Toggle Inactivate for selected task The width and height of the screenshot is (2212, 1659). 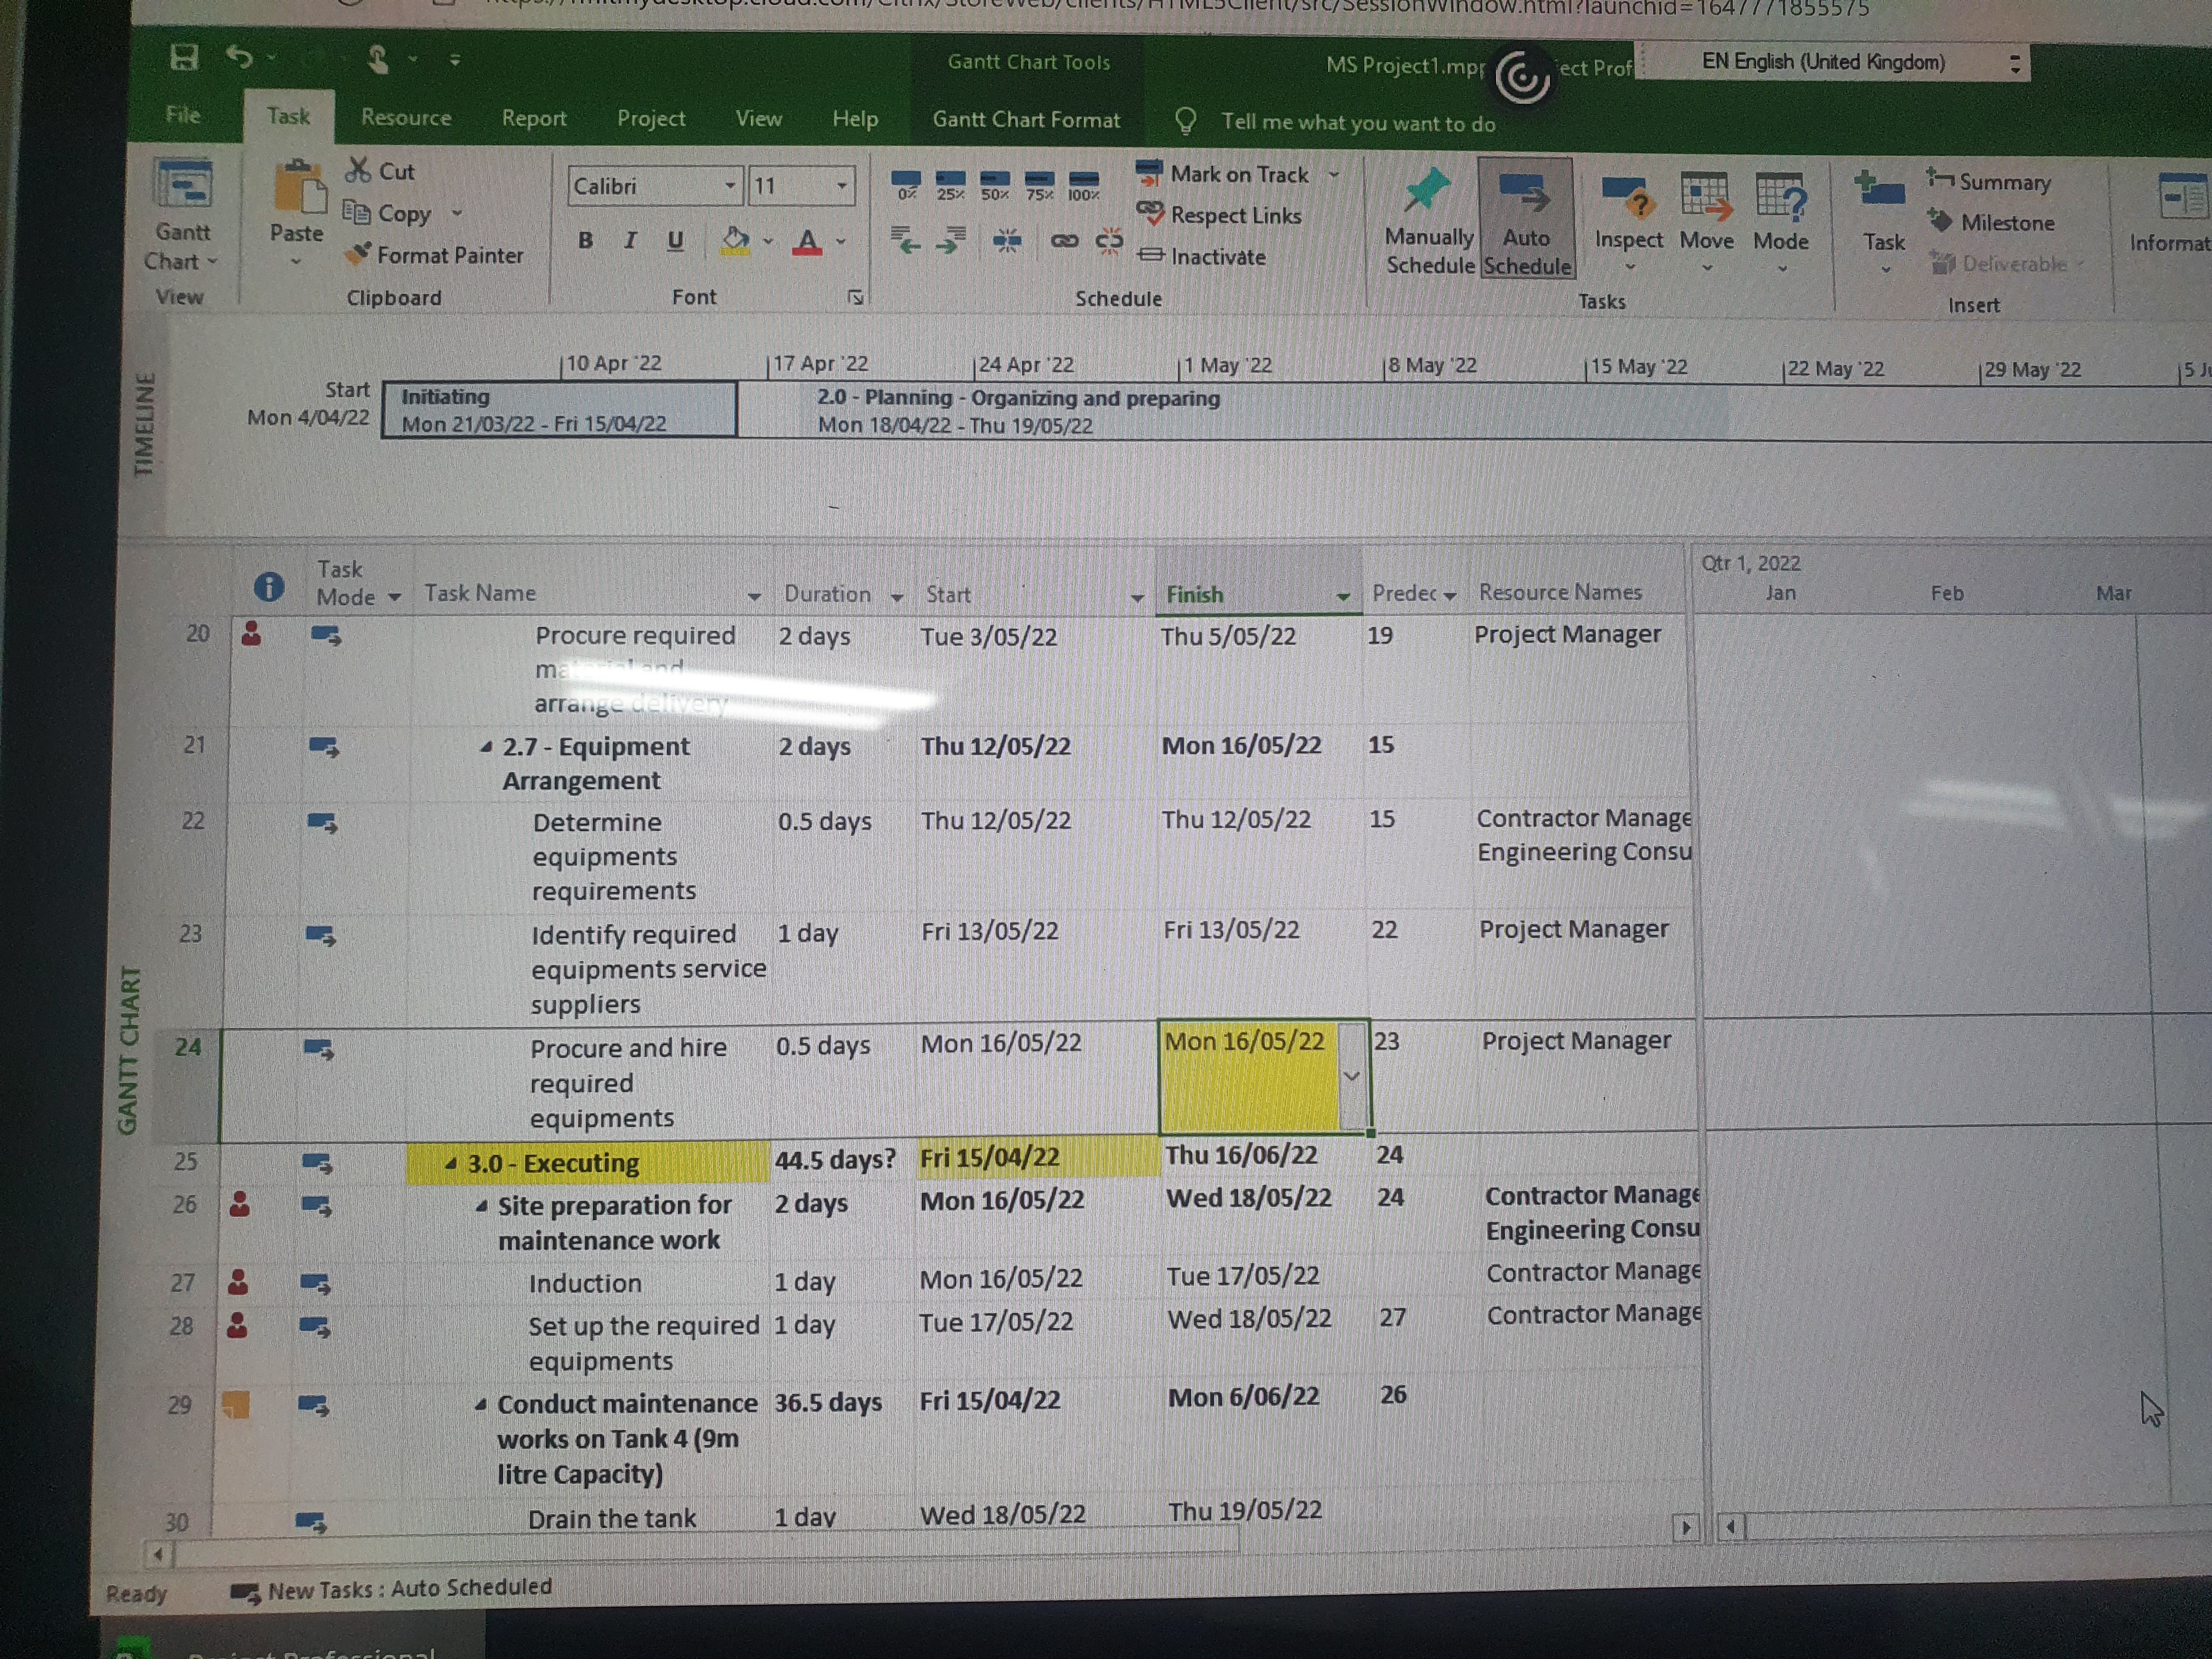1202,257
